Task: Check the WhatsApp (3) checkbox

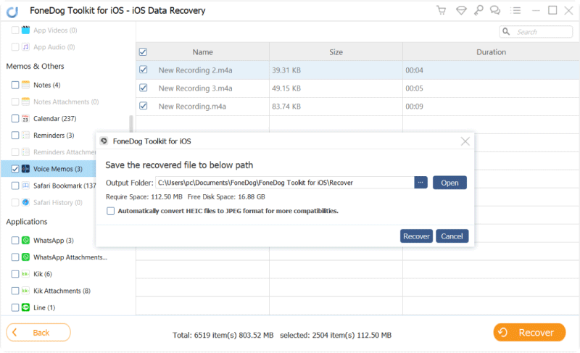Action: pyautogui.click(x=15, y=240)
